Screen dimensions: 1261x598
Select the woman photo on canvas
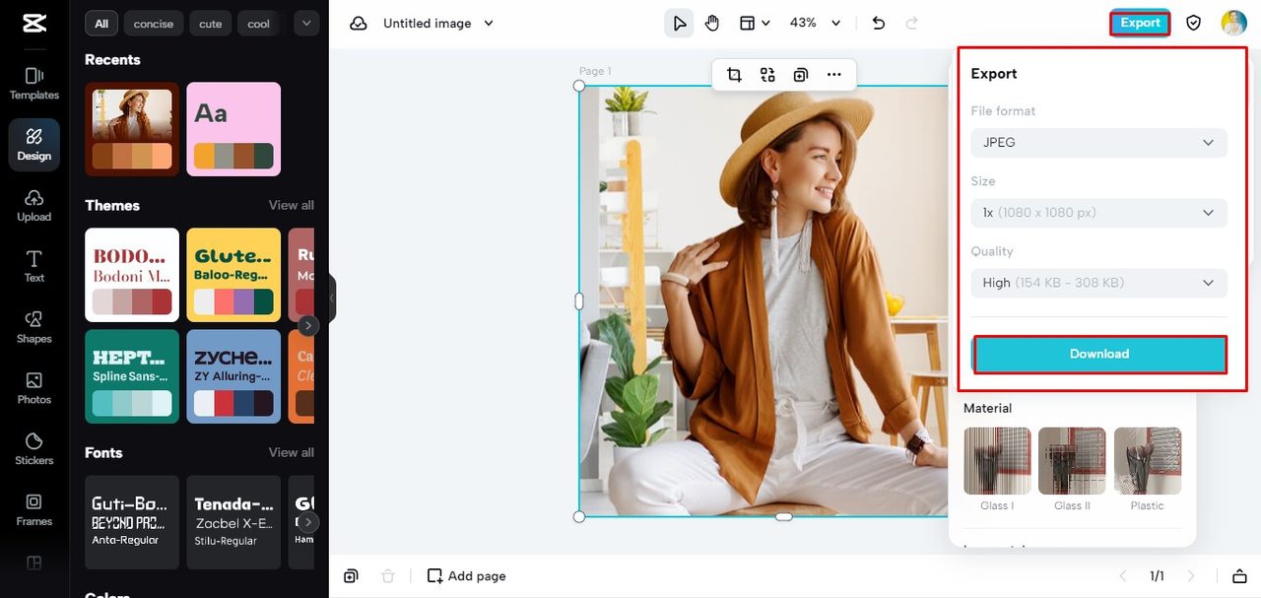(763, 300)
